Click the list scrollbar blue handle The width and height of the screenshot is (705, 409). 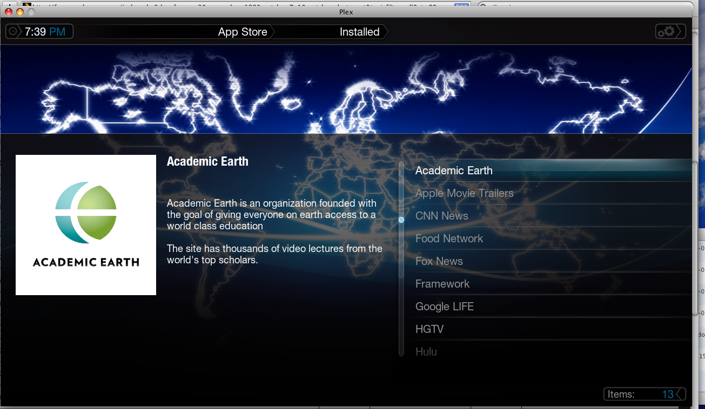[x=401, y=220]
